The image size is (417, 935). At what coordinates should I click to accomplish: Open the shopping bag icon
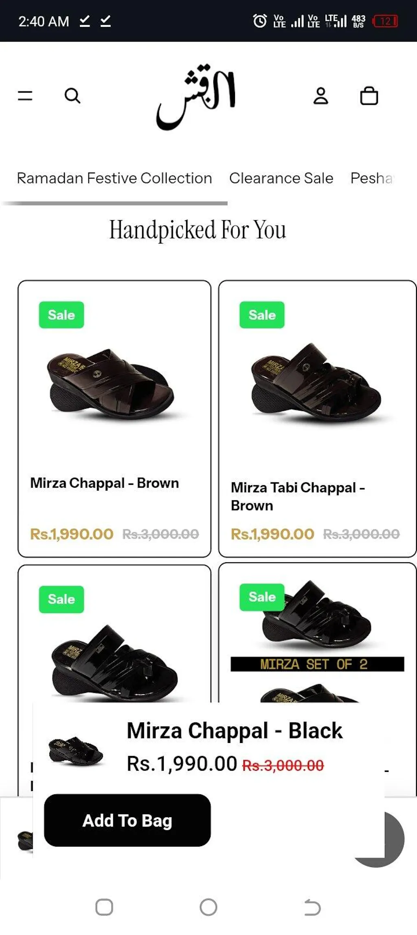click(x=369, y=96)
